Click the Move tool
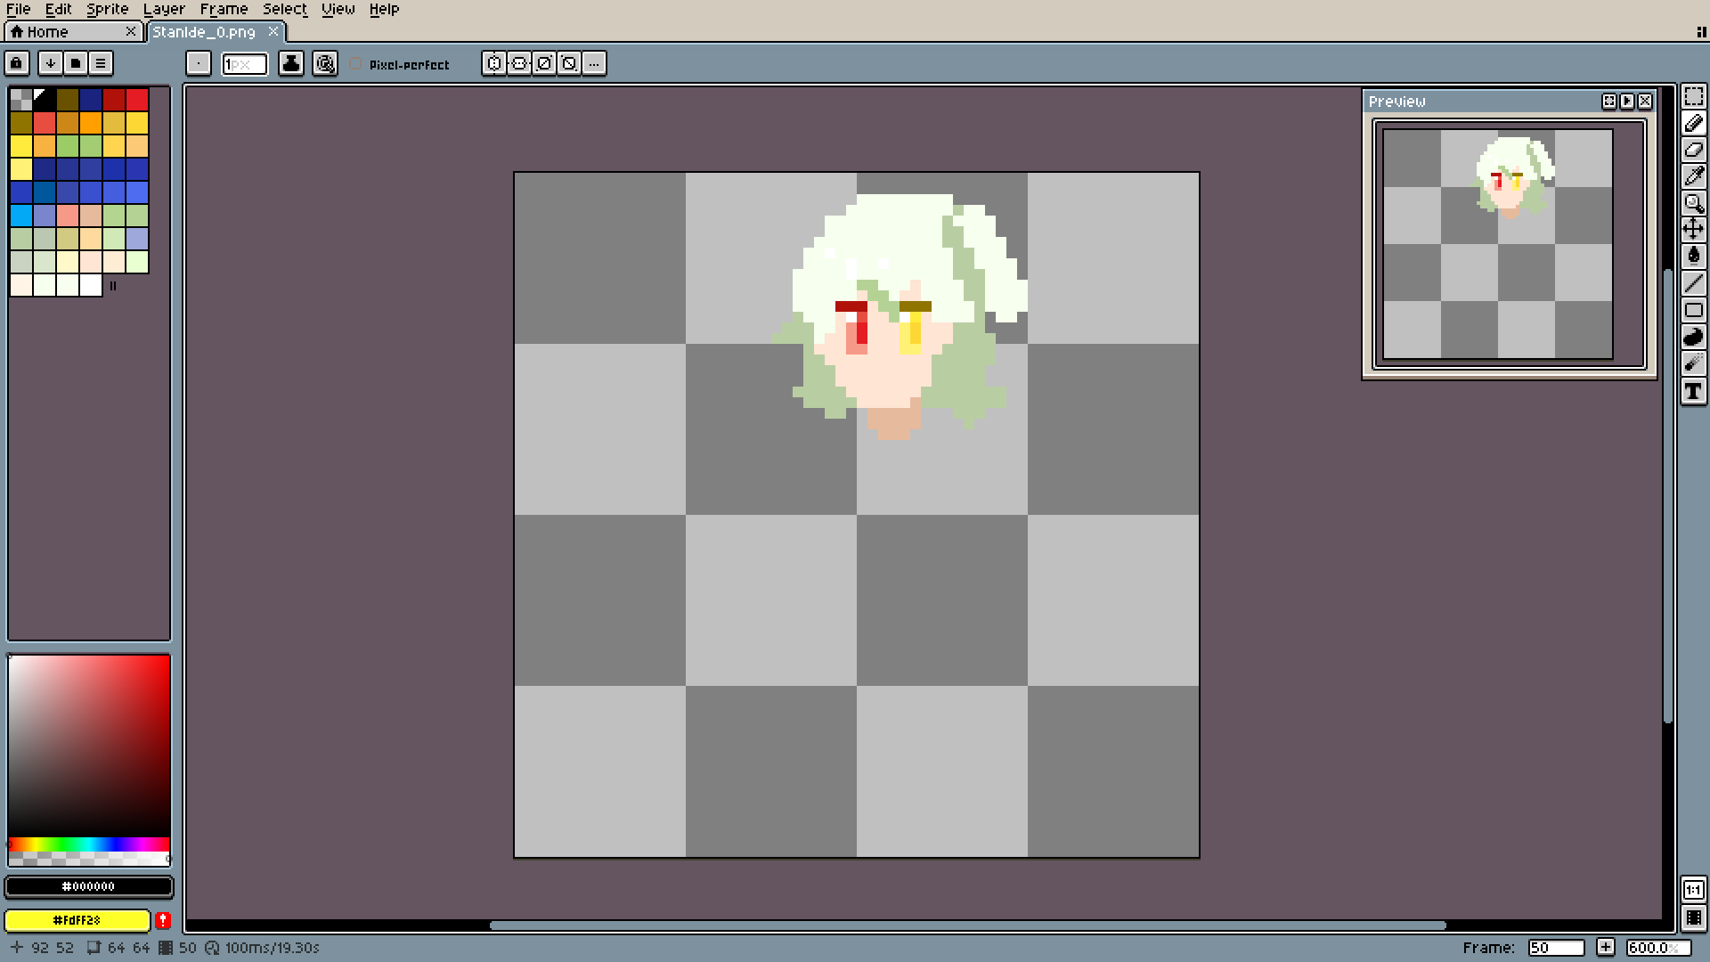 (x=1693, y=230)
